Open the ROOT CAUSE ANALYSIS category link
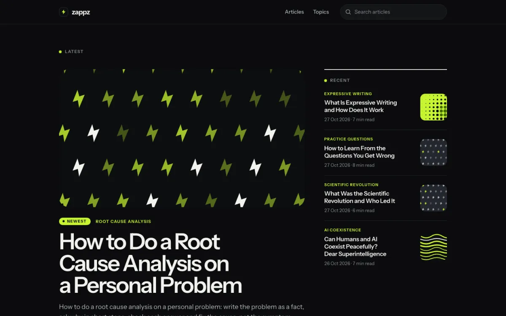This screenshot has height=316, width=506. tap(123, 221)
